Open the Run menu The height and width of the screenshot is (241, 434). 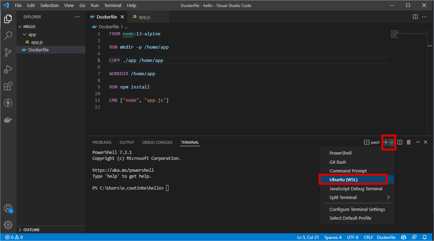point(95,6)
